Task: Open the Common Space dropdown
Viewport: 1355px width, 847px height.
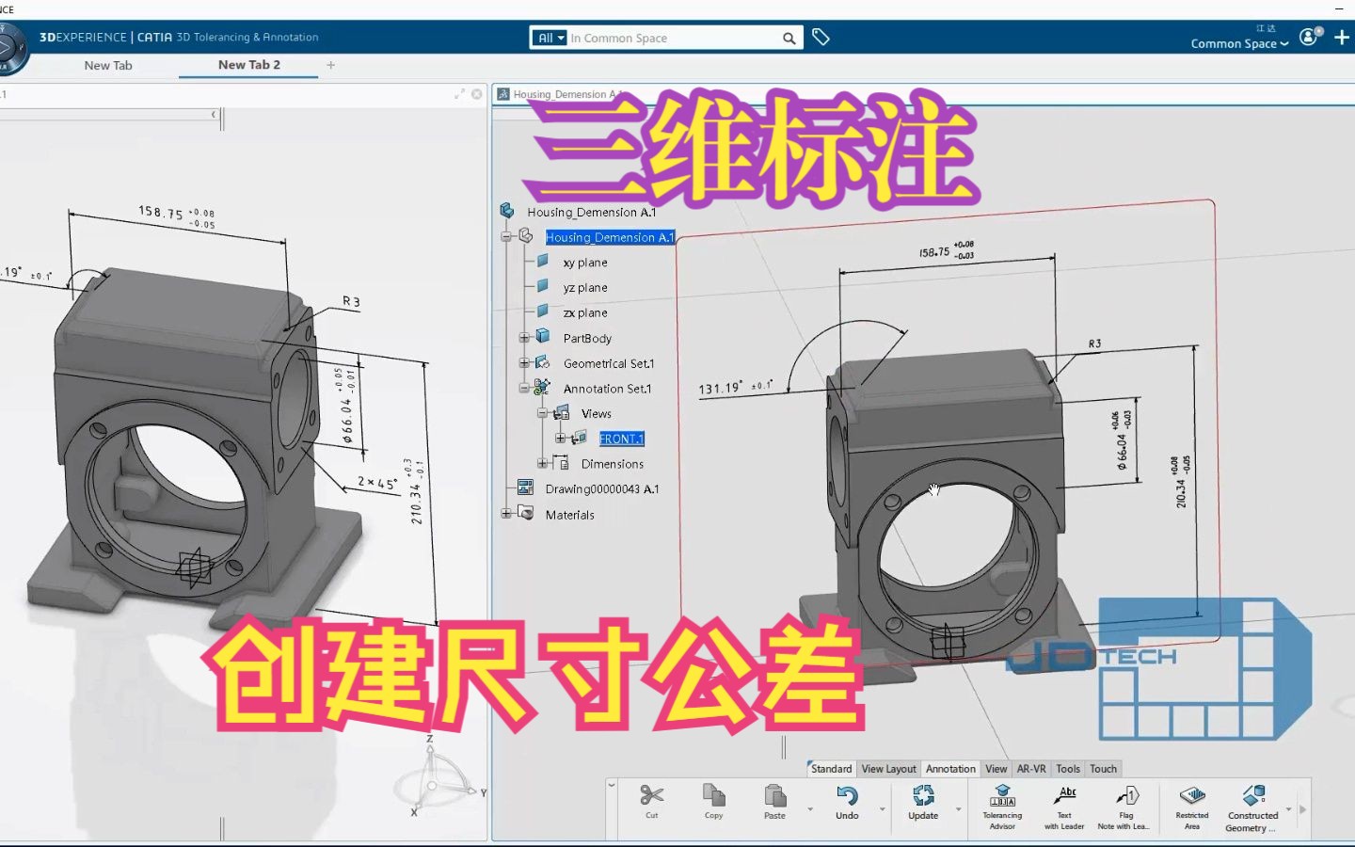Action: click(x=1236, y=43)
